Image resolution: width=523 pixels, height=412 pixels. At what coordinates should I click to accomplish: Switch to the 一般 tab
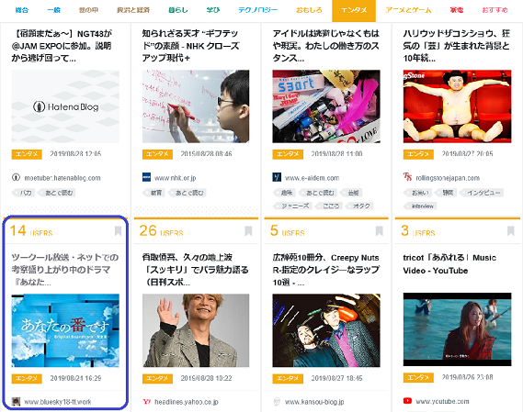coord(53,10)
